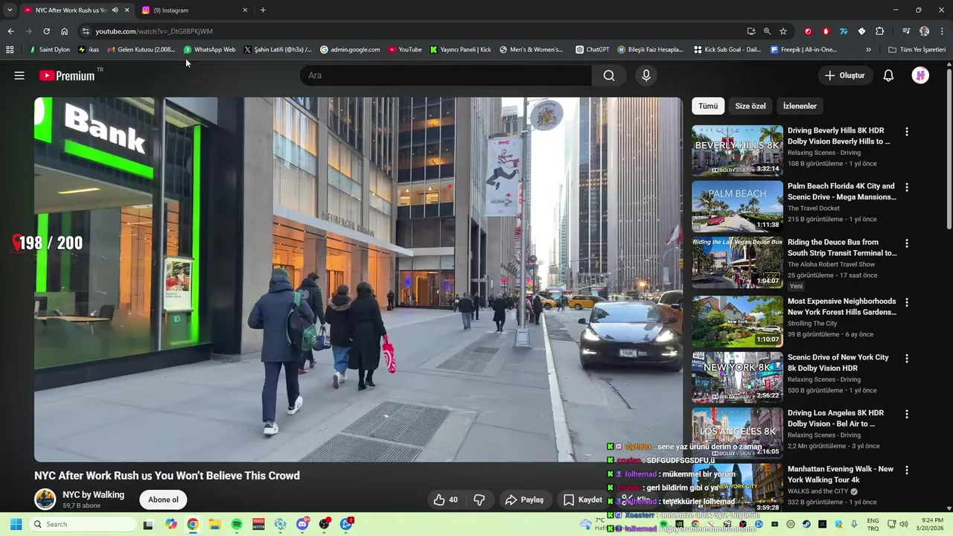Click in the YouTube Ara search field
This screenshot has height=536, width=953.
pos(446,75)
